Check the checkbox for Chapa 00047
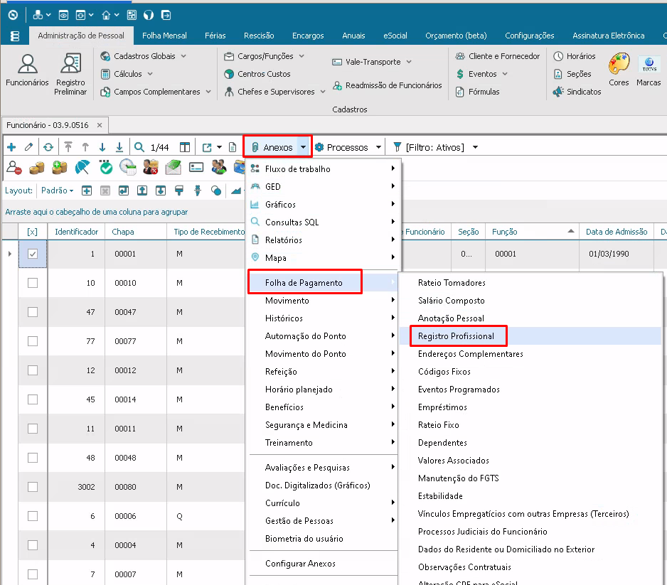Image resolution: width=667 pixels, height=585 pixels. point(33,312)
